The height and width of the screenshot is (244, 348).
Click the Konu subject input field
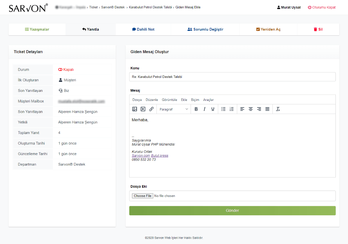(232, 77)
